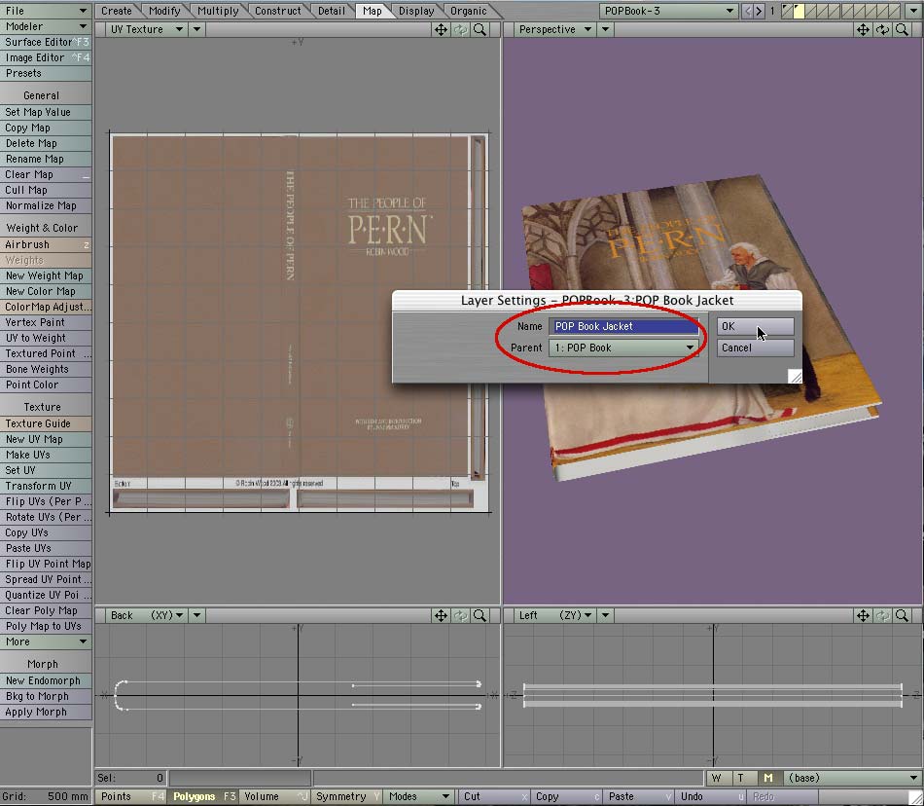Click the Presets button
924x806 pixels.
pyautogui.click(x=46, y=73)
